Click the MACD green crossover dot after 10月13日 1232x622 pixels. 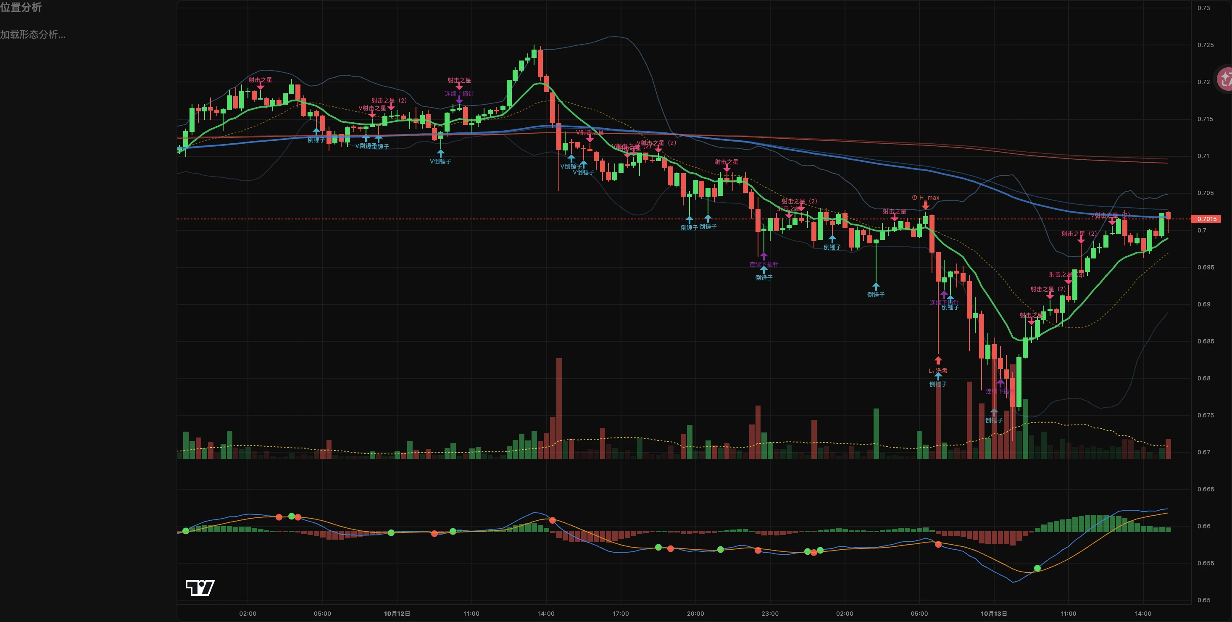click(1037, 568)
